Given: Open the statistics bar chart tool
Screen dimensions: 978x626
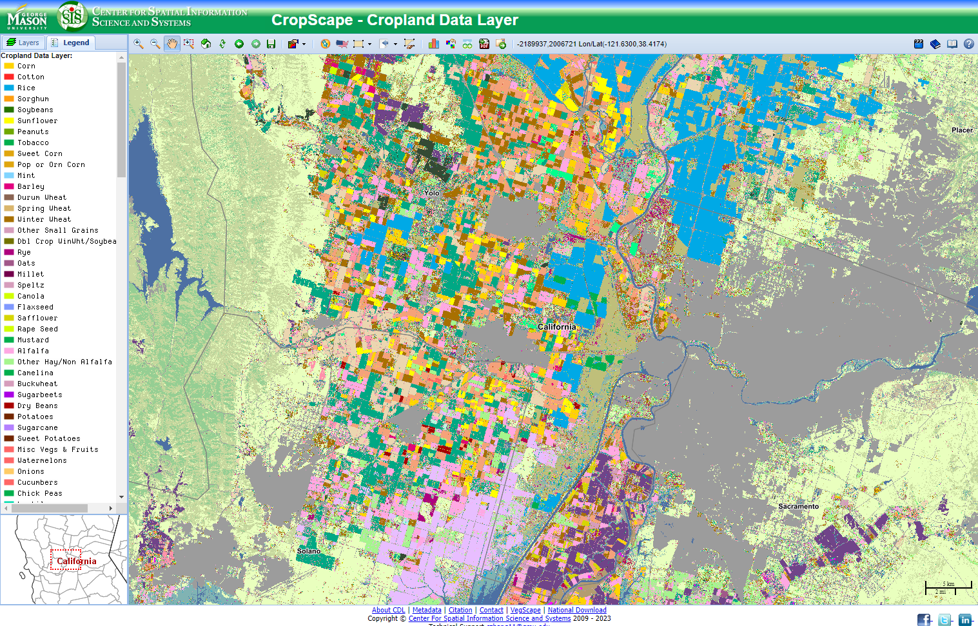Looking at the screenshot, I should click(x=433, y=44).
